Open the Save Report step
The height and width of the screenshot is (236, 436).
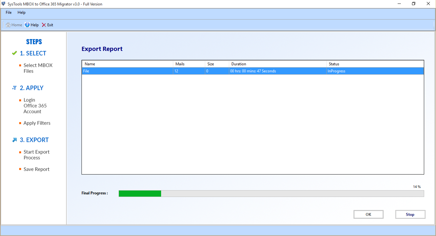pos(36,169)
